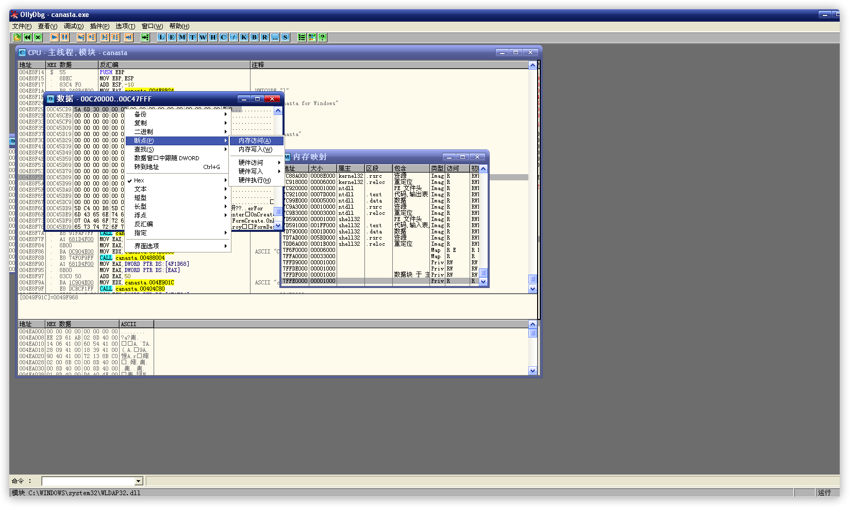The width and height of the screenshot is (849, 507).
Task: Open the Log 'L' window
Action: (161, 38)
